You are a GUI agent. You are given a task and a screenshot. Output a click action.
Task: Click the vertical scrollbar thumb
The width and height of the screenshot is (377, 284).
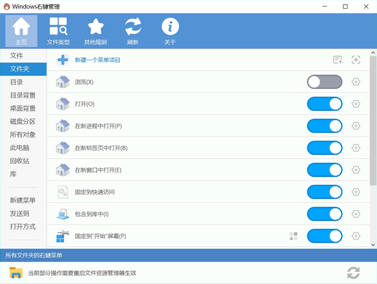click(x=373, y=121)
